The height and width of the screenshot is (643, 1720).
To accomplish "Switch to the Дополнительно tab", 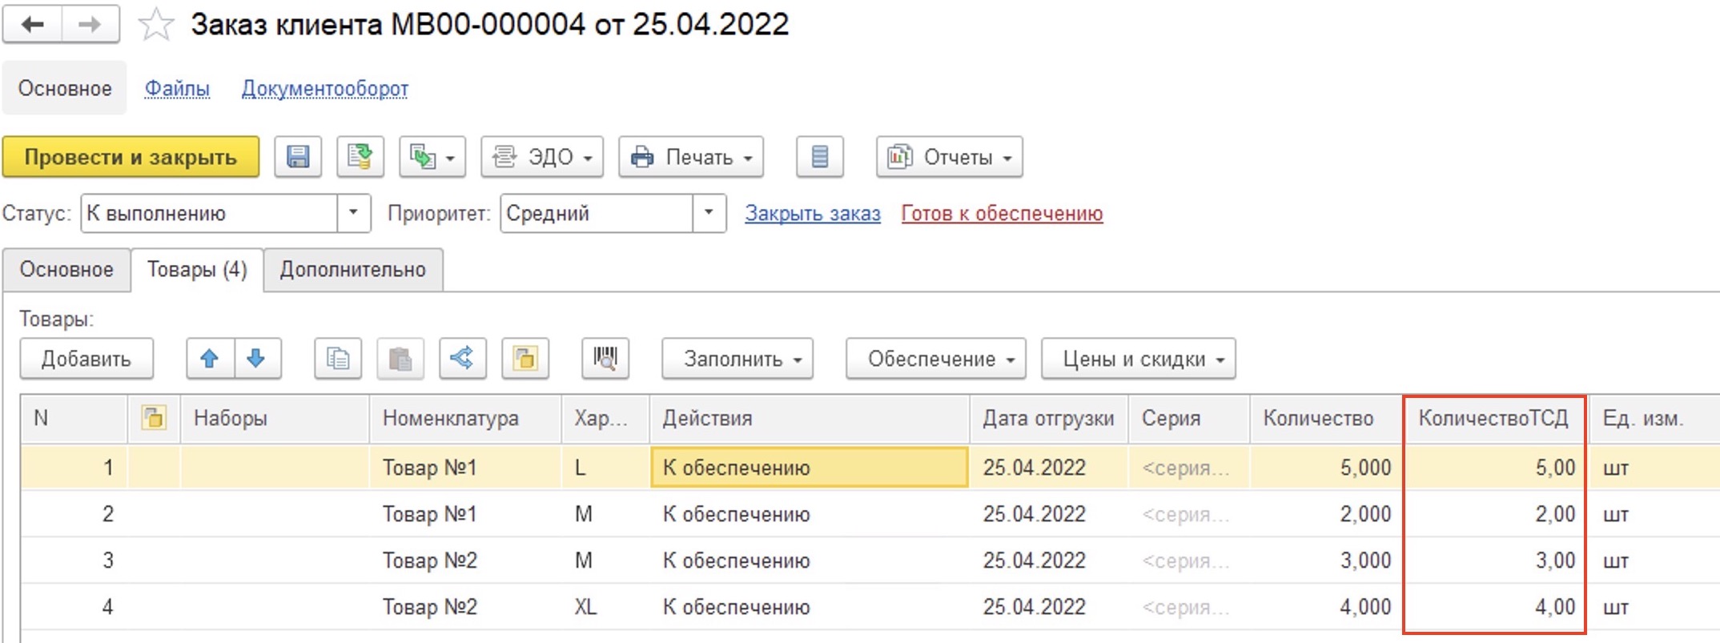I will [353, 270].
